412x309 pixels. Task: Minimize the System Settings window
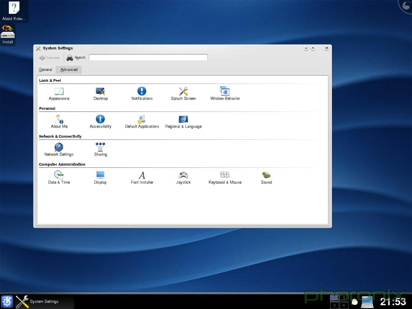[x=306, y=48]
